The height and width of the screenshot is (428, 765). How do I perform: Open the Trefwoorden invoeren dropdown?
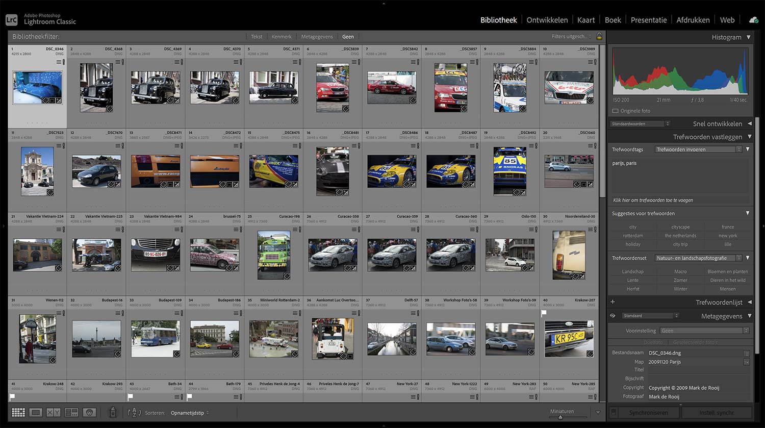[x=698, y=149]
